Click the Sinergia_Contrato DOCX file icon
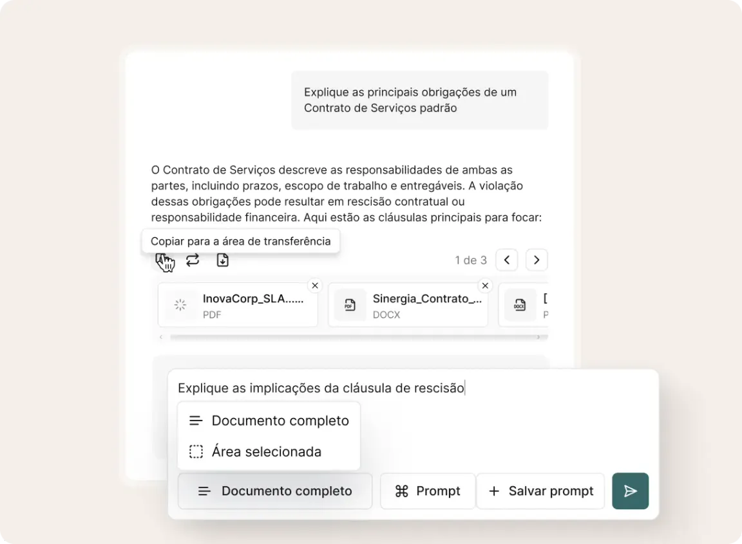 pyautogui.click(x=350, y=305)
